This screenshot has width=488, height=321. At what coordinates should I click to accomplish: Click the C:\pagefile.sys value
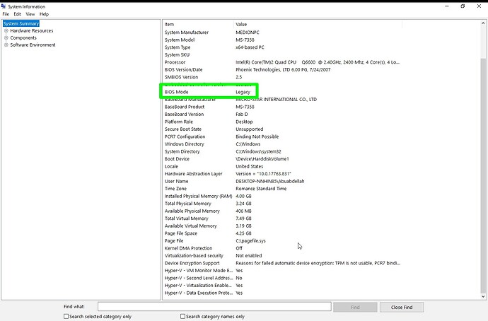point(250,240)
